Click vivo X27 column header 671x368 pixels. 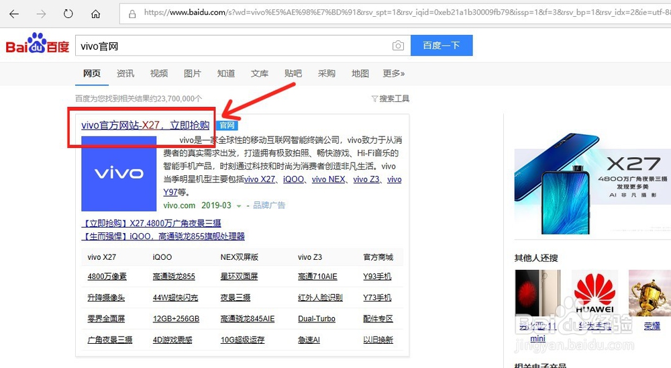pos(102,257)
